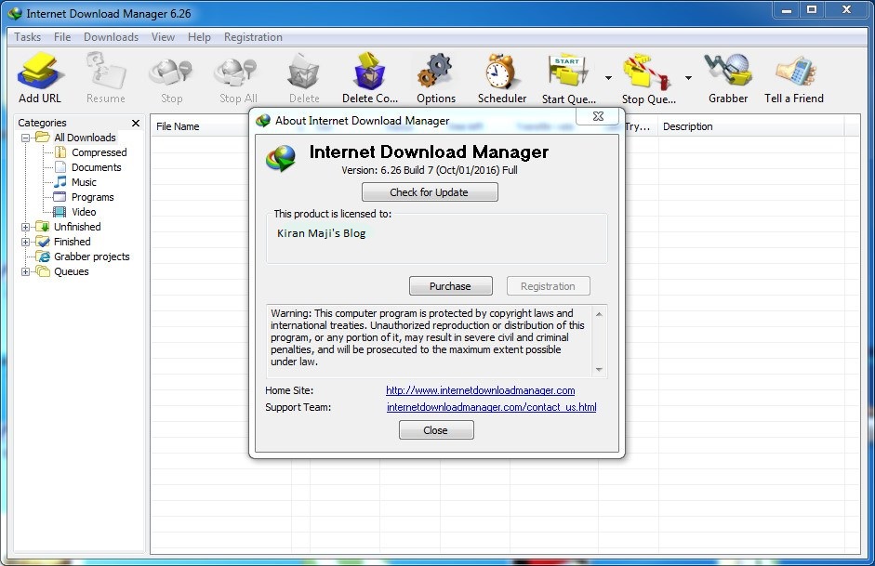The image size is (875, 566).
Task: Open Options from the gear icon
Action: click(436, 77)
